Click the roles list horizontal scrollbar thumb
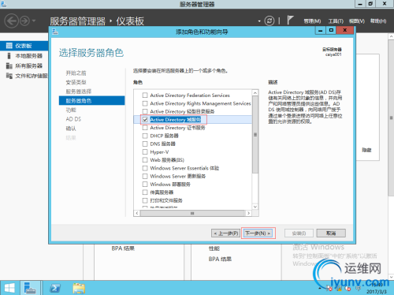Image resolution: width=394 pixels, height=295 pixels. click(192, 213)
